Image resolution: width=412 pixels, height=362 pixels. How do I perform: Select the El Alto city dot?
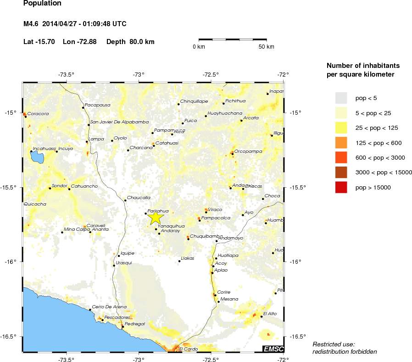[262, 317]
